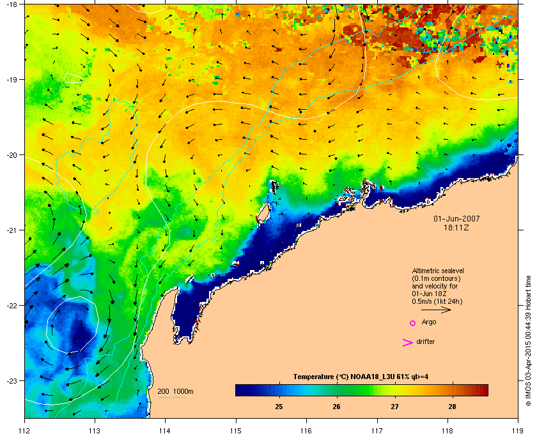Click the latitude axis label -23

(12, 380)
